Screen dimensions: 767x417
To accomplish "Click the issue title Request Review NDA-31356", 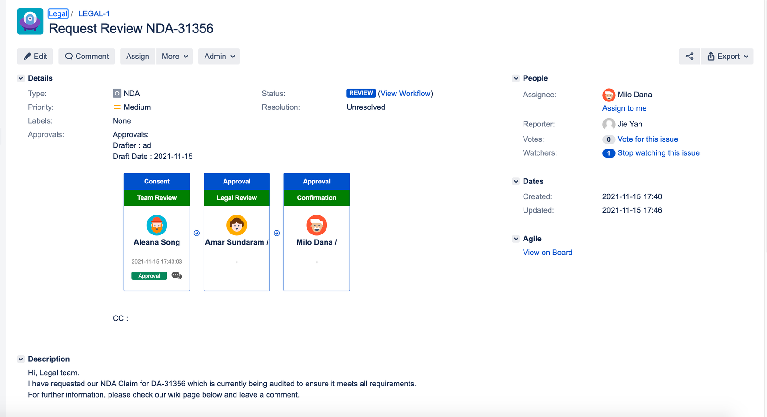I will [131, 28].
